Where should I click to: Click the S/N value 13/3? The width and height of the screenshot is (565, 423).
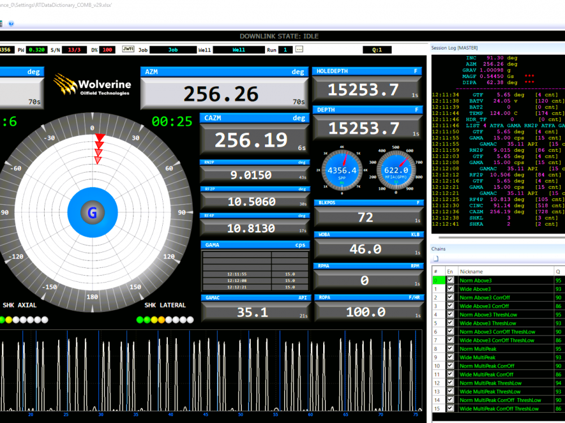74,50
